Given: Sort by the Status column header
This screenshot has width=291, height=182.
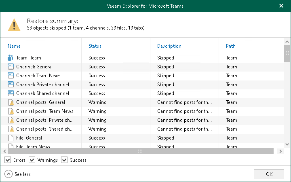Looking at the screenshot, I should (95, 46).
